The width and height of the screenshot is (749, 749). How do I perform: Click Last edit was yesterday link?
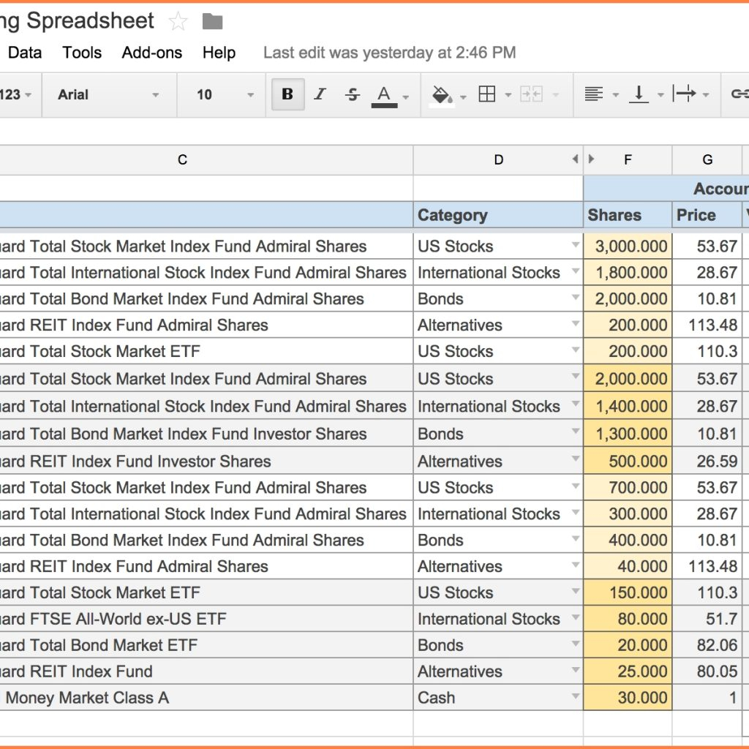pyautogui.click(x=389, y=52)
